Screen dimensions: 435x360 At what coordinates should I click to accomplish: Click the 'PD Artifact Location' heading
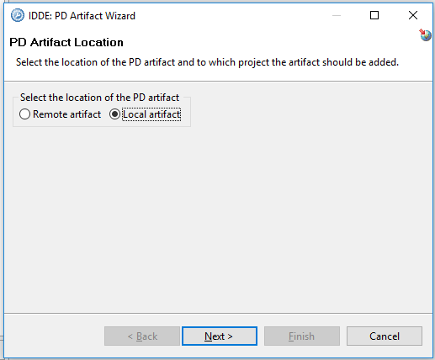click(66, 42)
